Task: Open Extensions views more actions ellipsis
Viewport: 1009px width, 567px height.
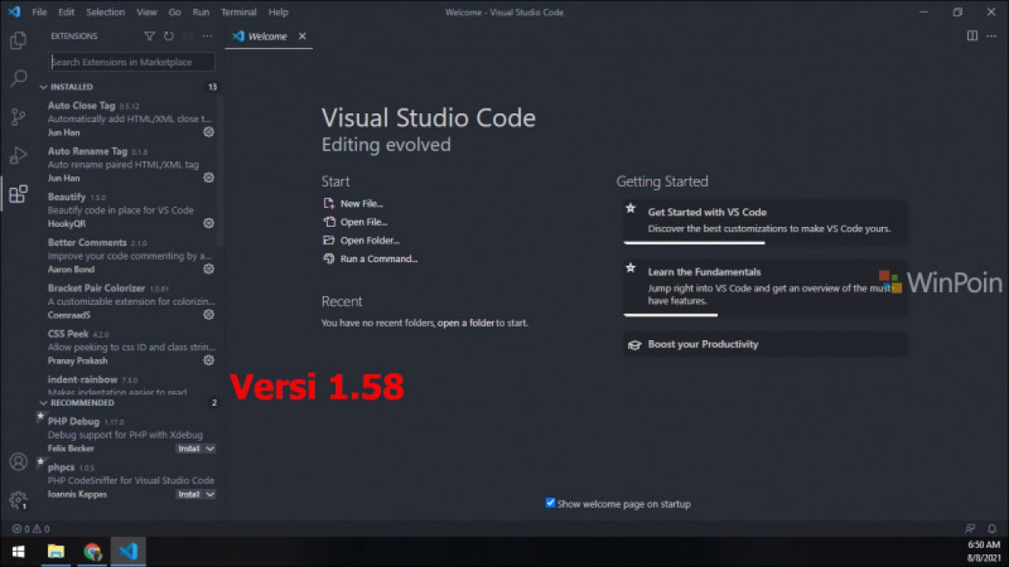Action: (207, 36)
